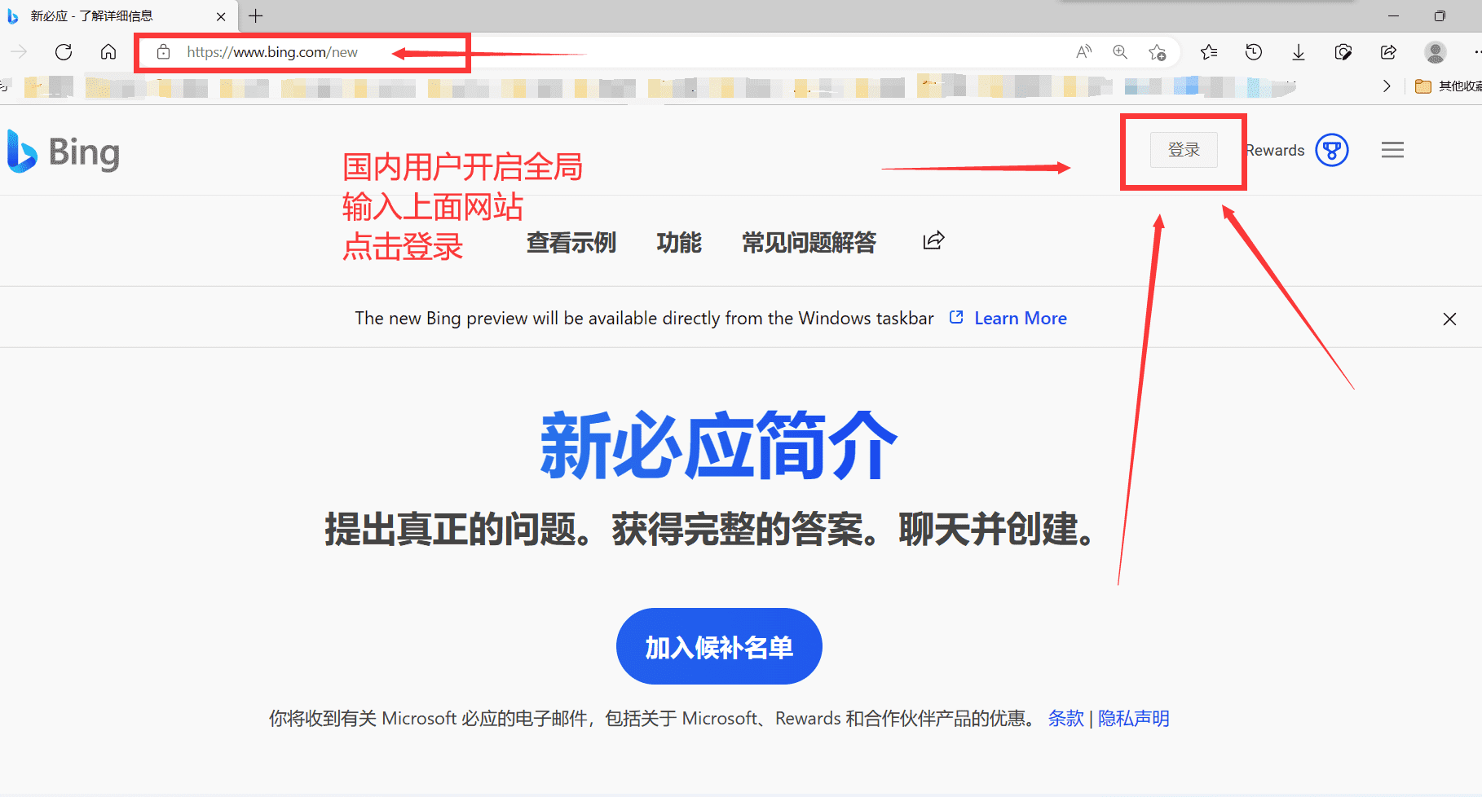The height and width of the screenshot is (797, 1482).
Task: Click the 提出真正的问题 tagline text
Action: click(x=709, y=529)
